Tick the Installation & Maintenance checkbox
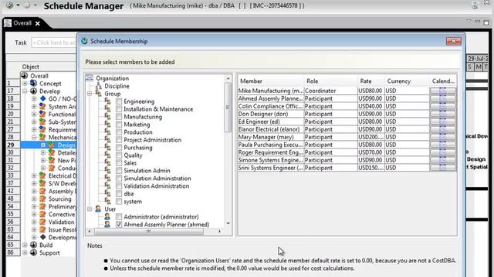The width and height of the screenshot is (494, 277). pyautogui.click(x=119, y=109)
